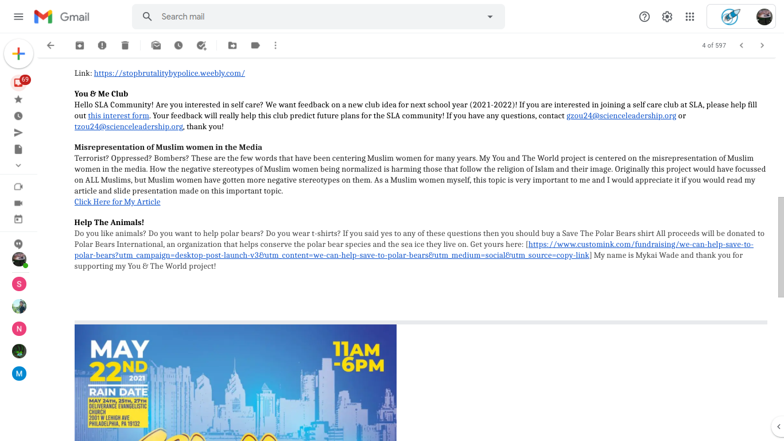The height and width of the screenshot is (441, 784).
Task: Open the Move to folder menu
Action: [x=232, y=45]
